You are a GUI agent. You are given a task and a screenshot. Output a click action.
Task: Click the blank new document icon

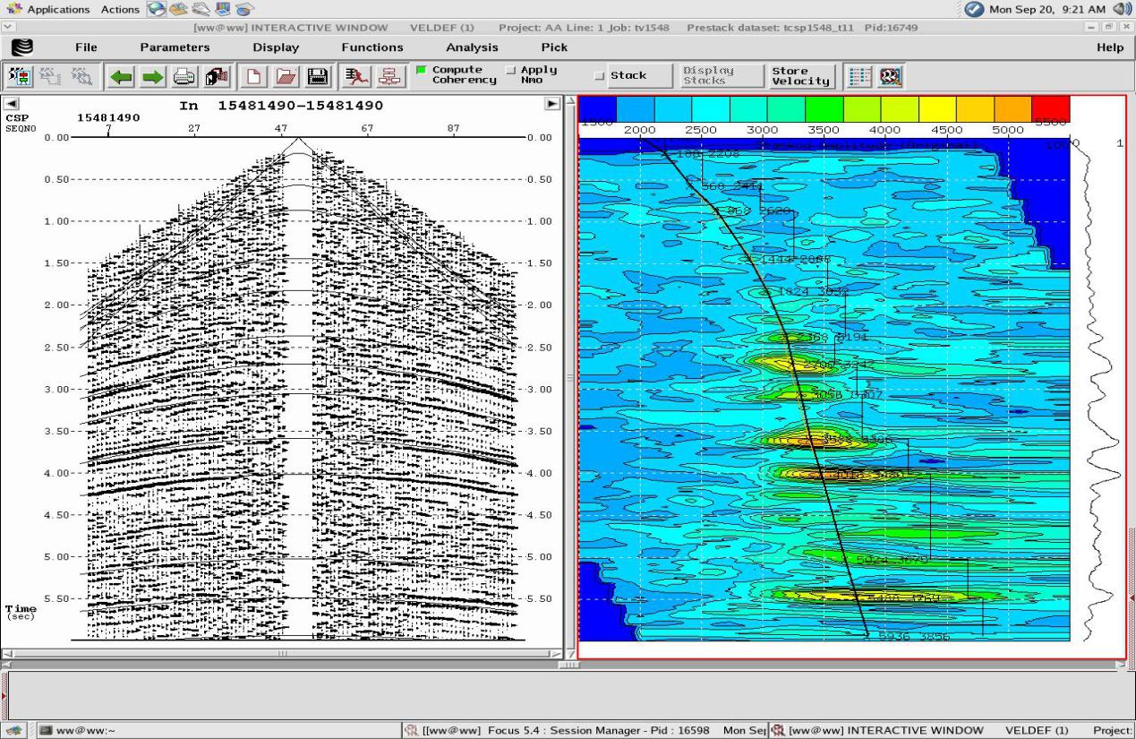[x=254, y=77]
